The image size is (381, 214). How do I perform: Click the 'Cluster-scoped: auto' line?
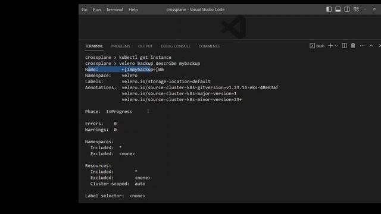(x=118, y=184)
